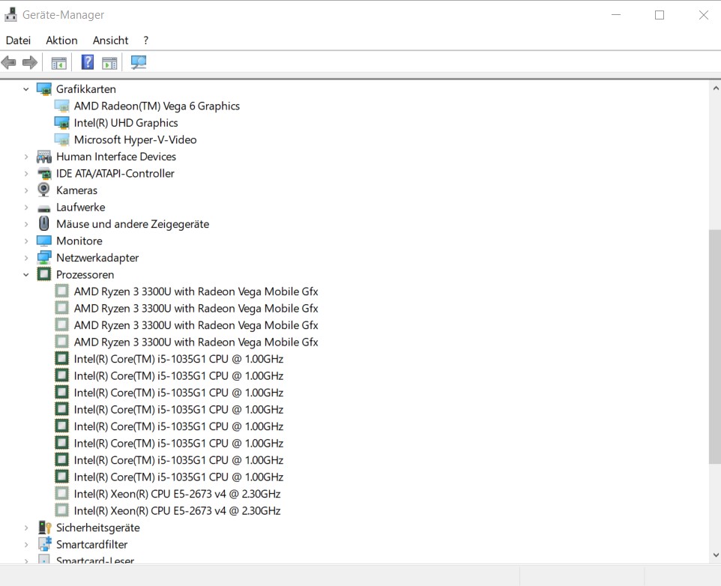Click the Back arrow in the toolbar
This screenshot has width=721, height=586.
9,62
